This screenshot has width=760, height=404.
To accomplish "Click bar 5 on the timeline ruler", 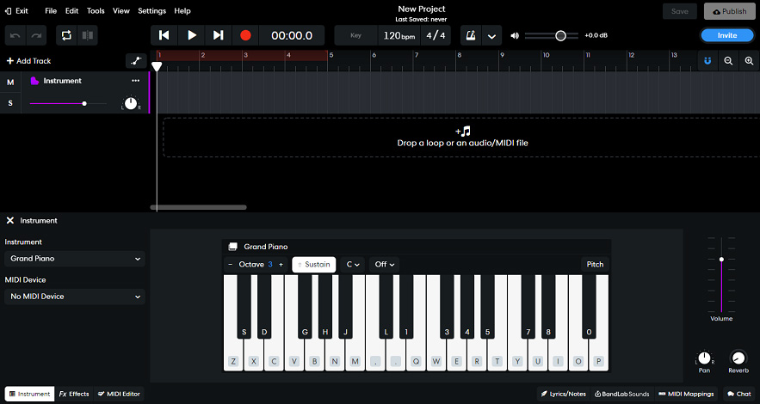I will pyautogui.click(x=331, y=55).
